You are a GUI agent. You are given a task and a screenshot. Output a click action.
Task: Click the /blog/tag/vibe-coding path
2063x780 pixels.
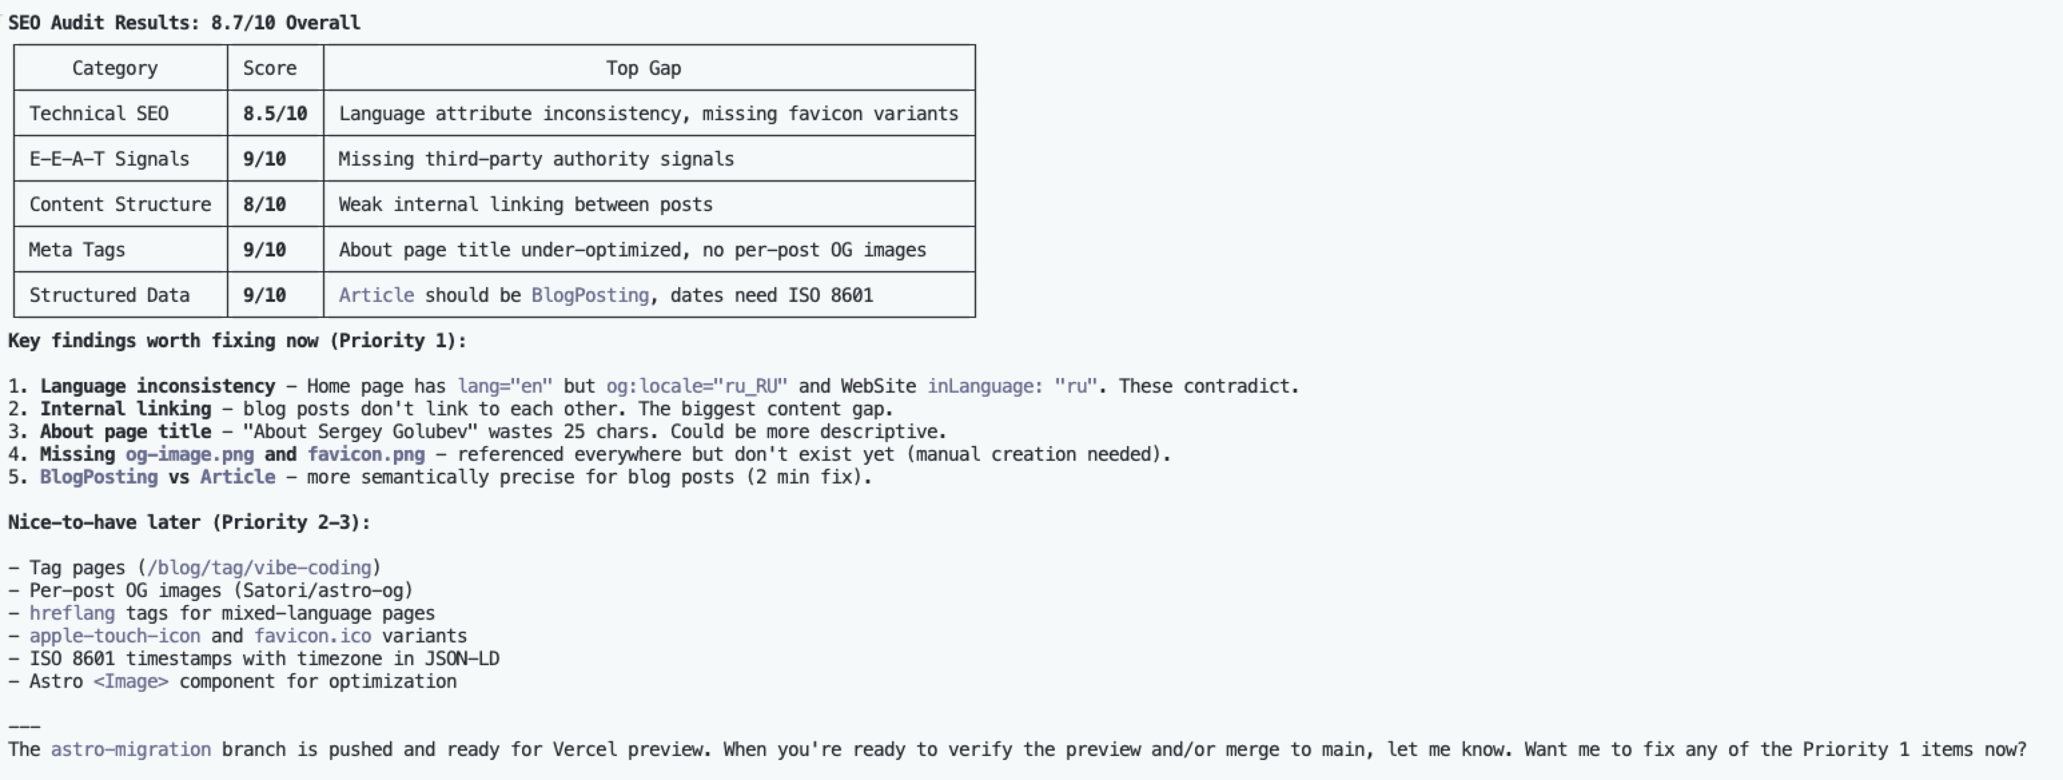click(258, 568)
